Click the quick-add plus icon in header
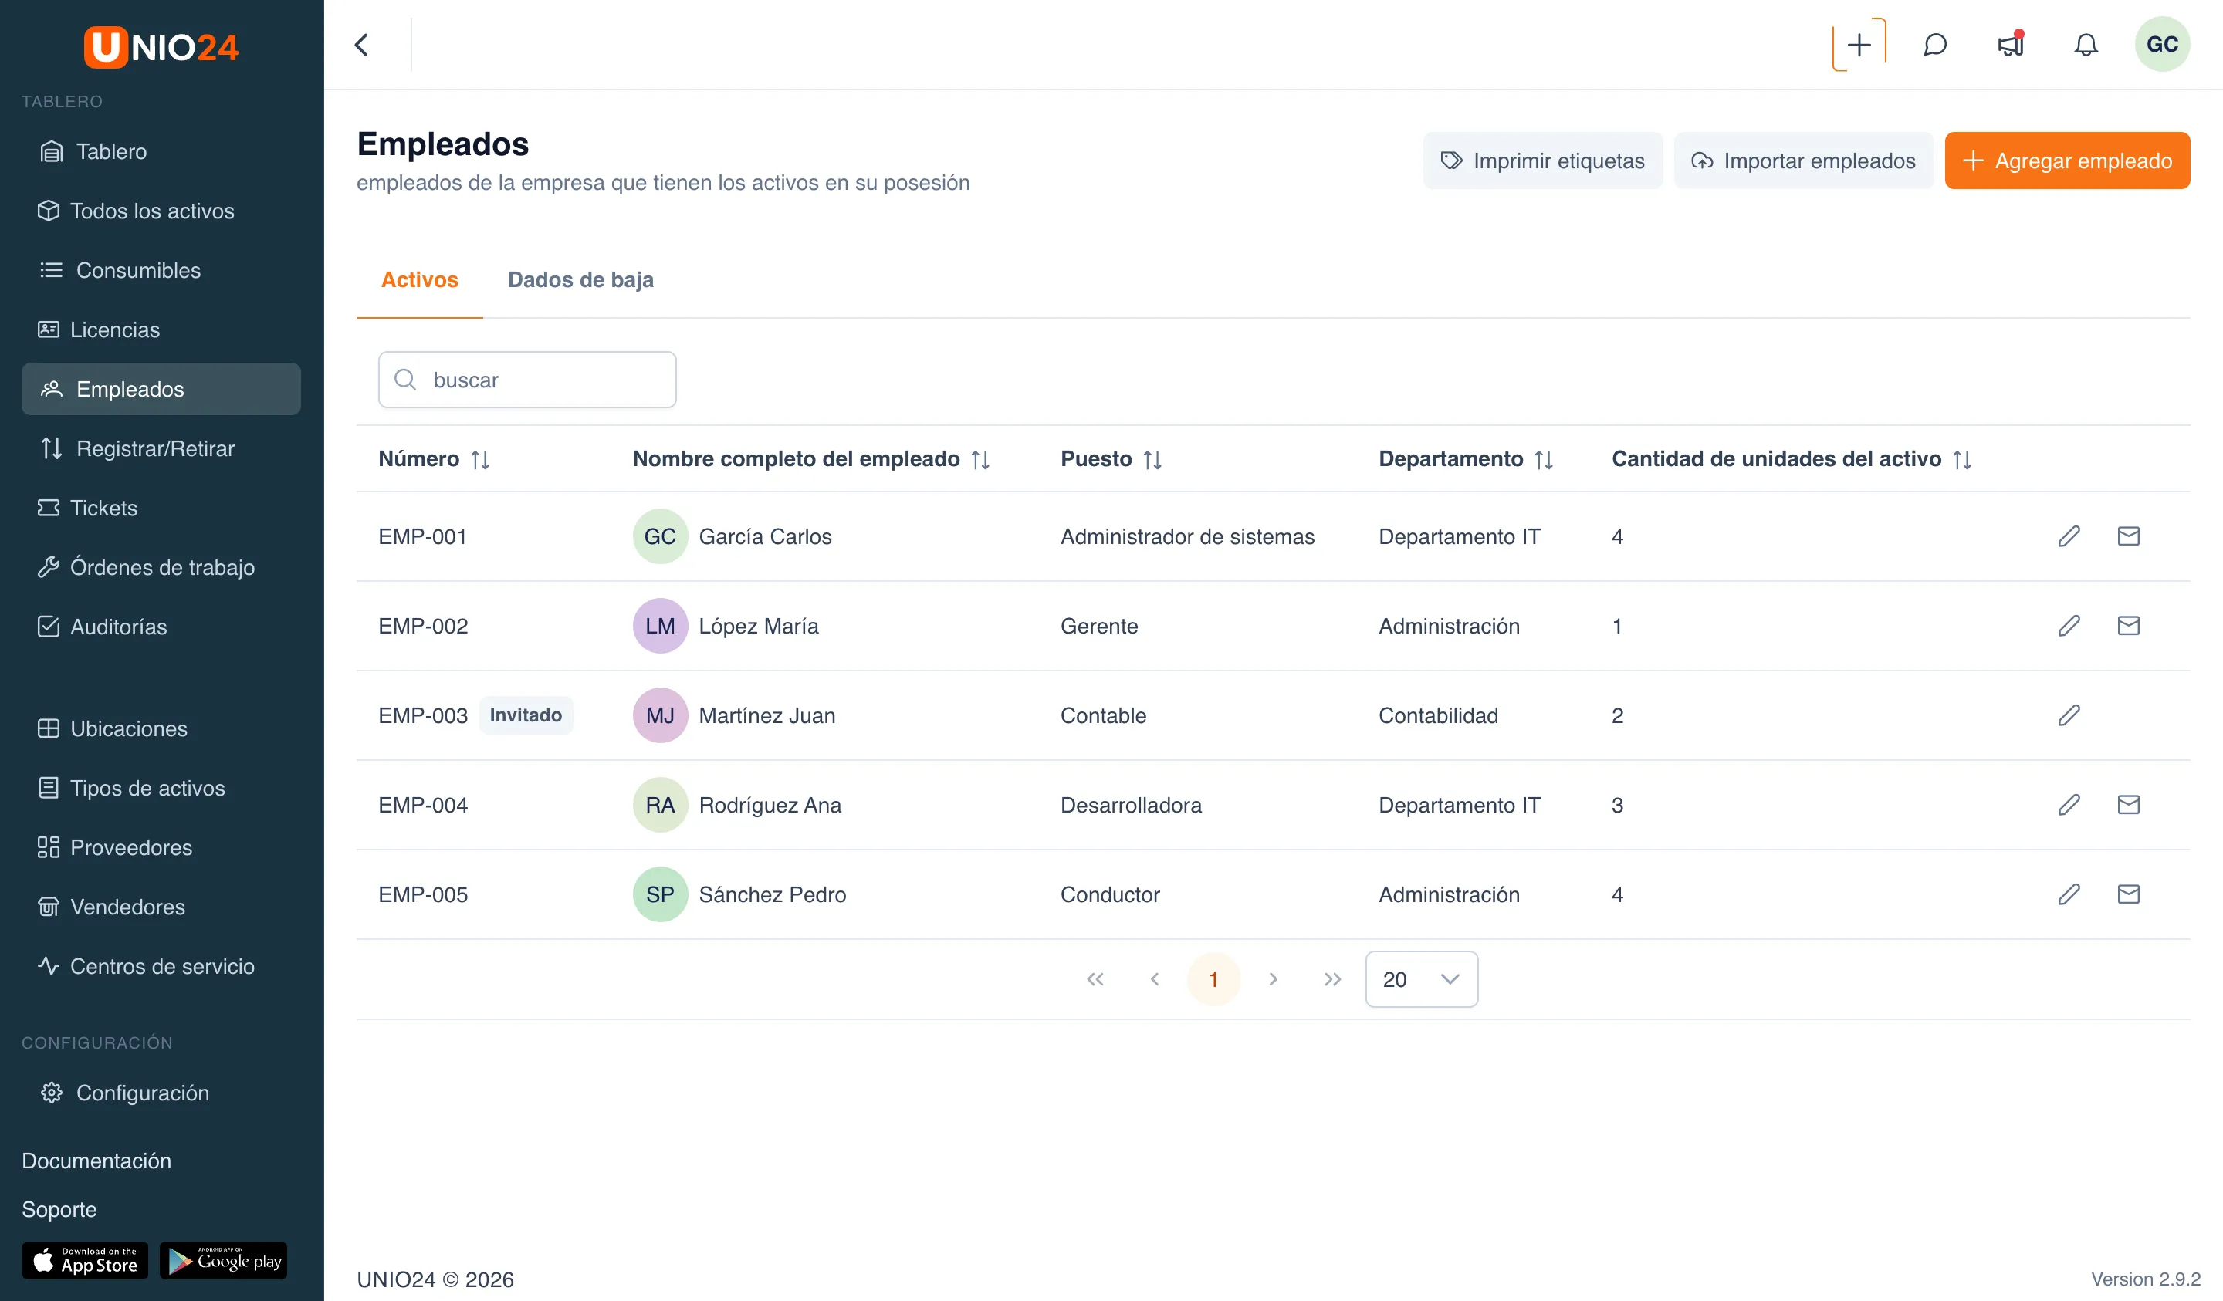 [1859, 44]
